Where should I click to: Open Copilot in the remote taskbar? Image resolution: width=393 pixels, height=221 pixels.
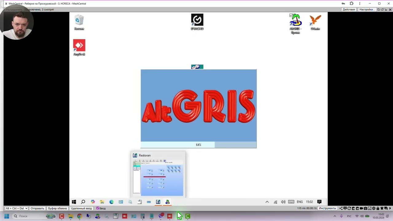[x=93, y=202]
